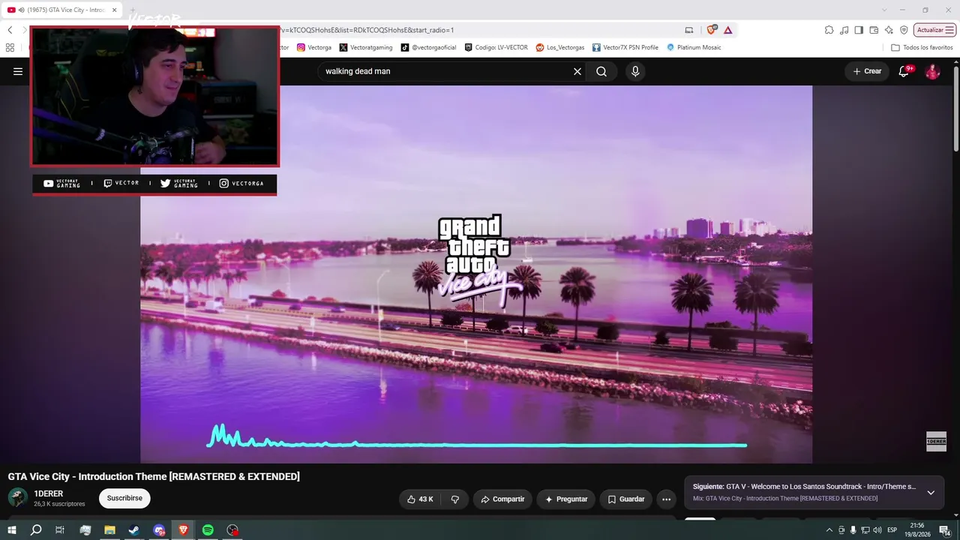Start voice search with the microphone

tap(635, 71)
